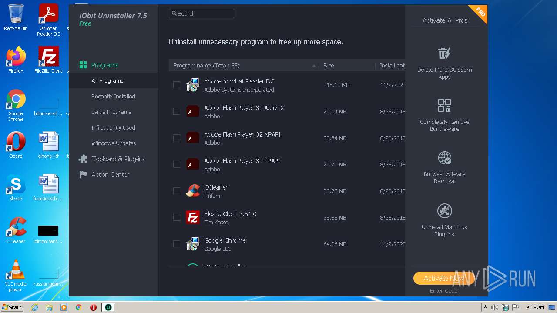Open the Firefox desktop shortcut

(x=16, y=60)
